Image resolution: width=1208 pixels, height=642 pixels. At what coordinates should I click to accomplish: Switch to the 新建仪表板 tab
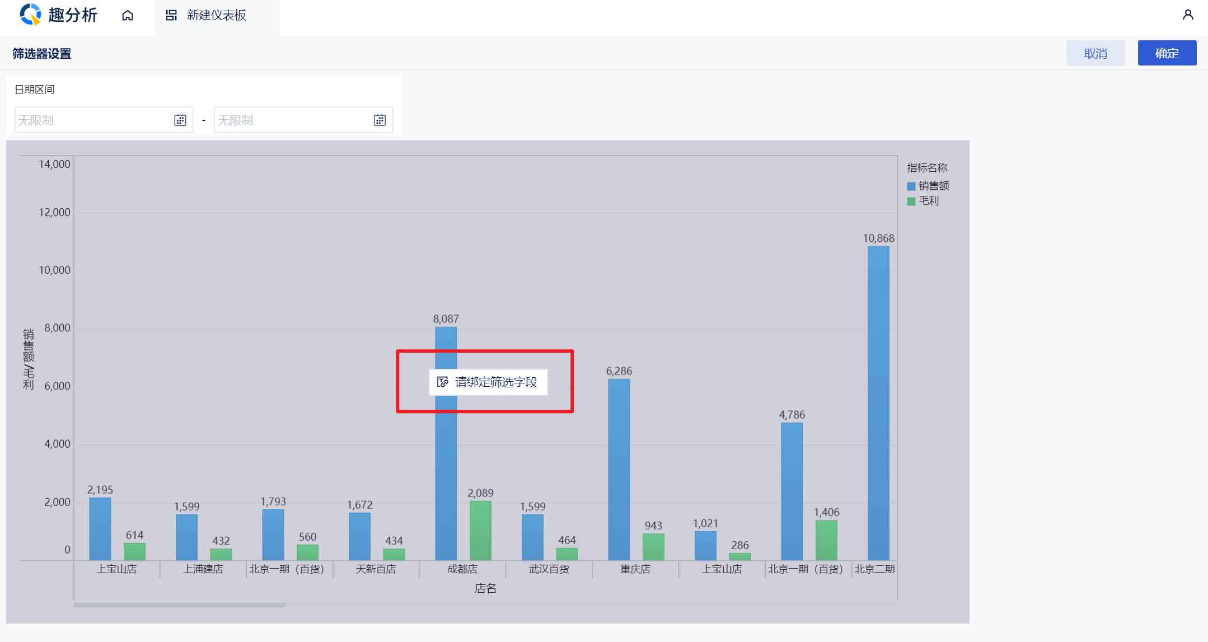[x=217, y=15]
